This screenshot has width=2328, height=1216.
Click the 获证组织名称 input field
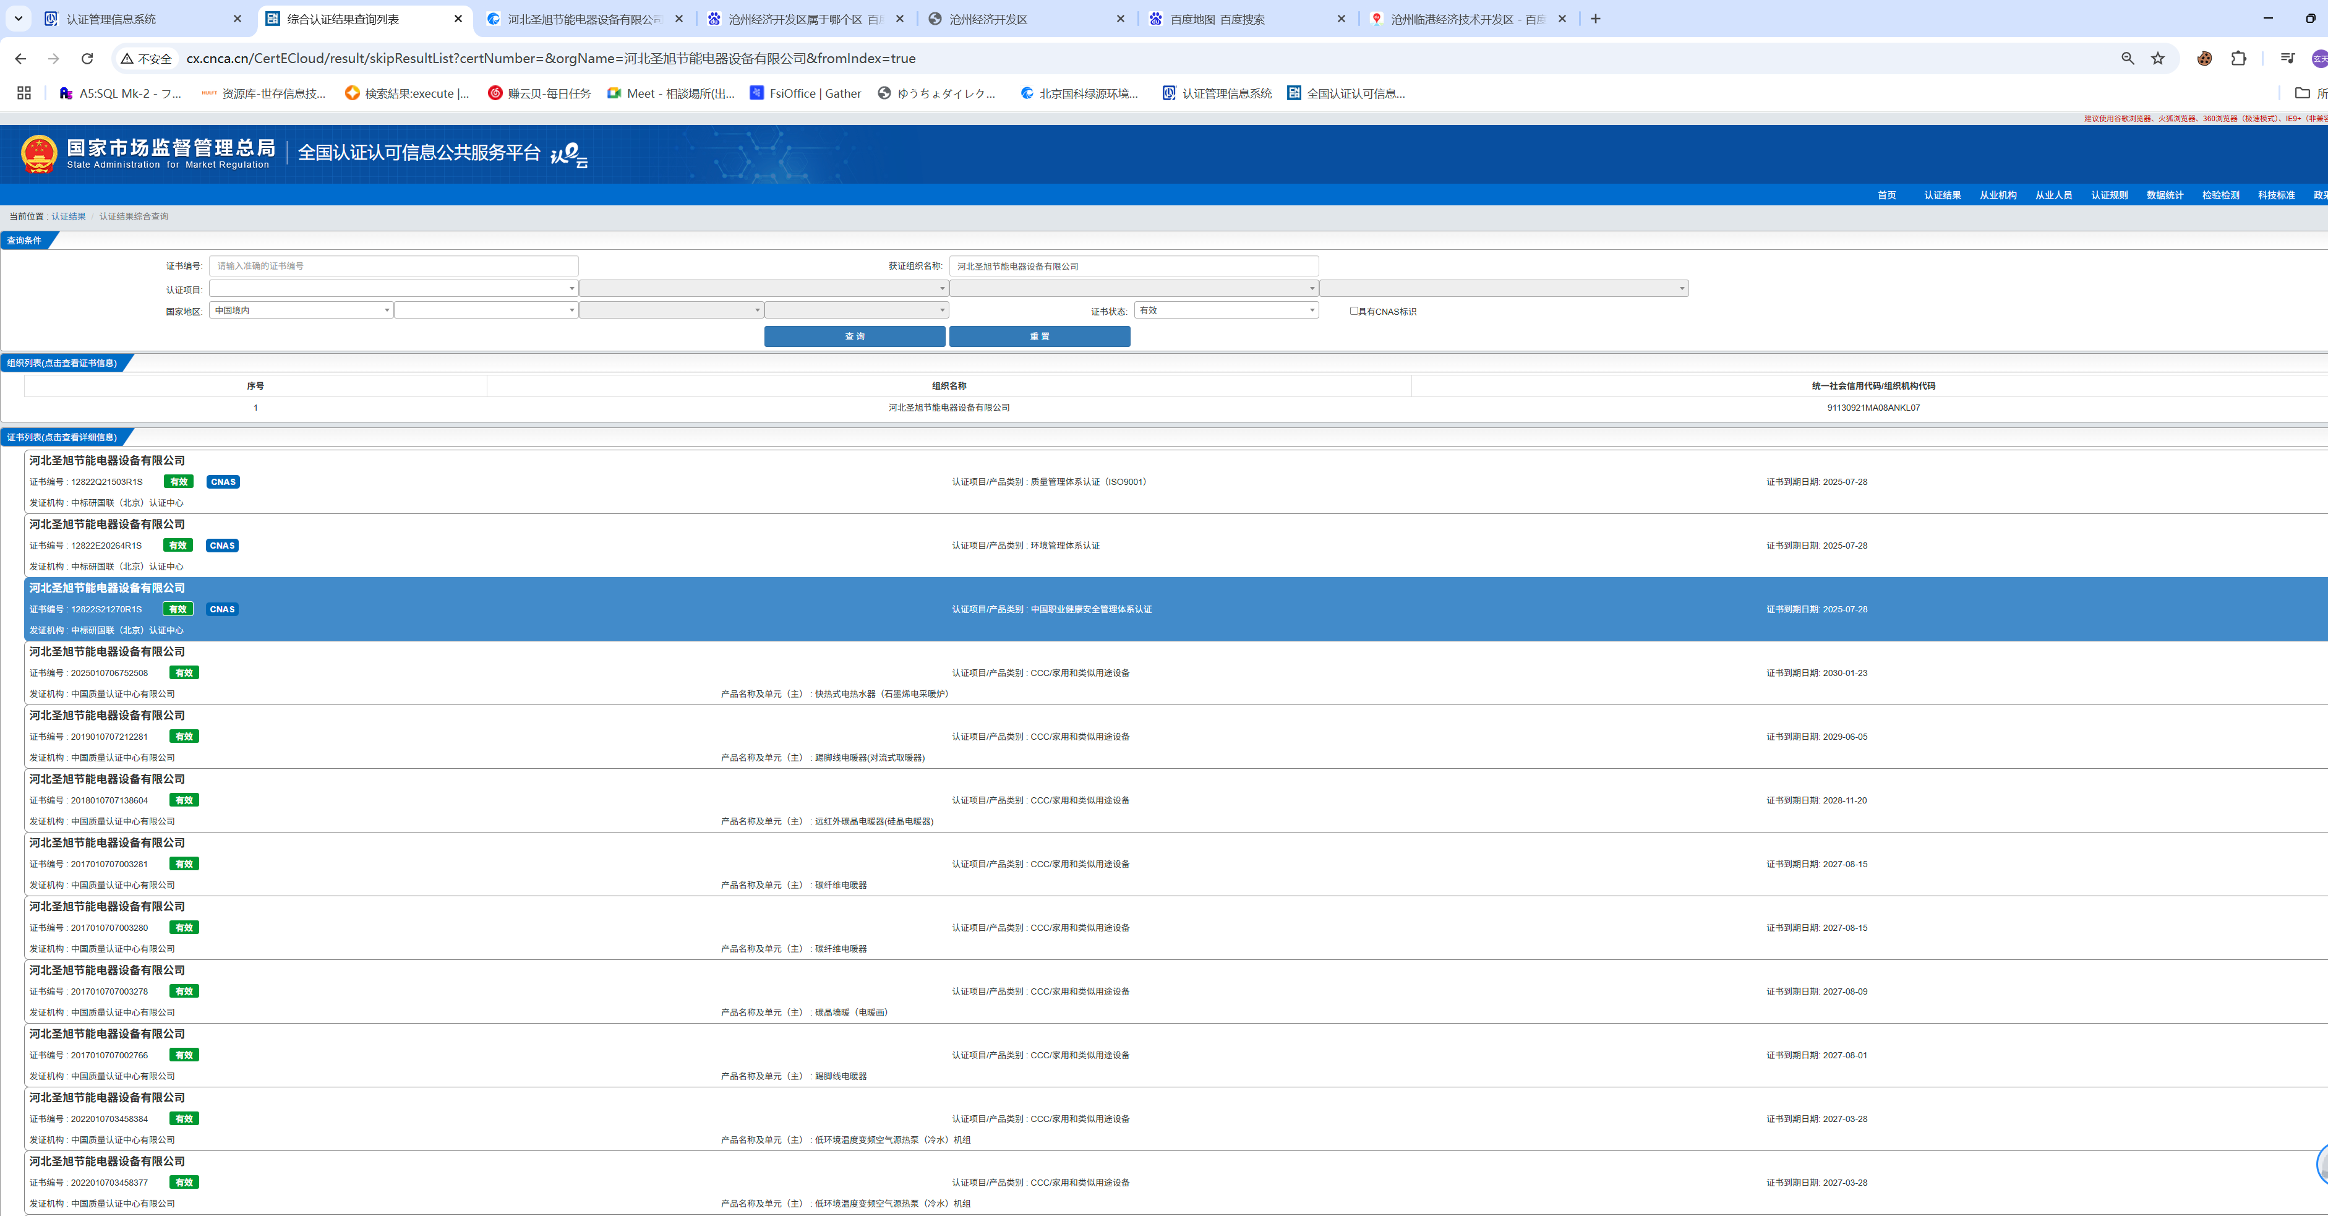1133,266
